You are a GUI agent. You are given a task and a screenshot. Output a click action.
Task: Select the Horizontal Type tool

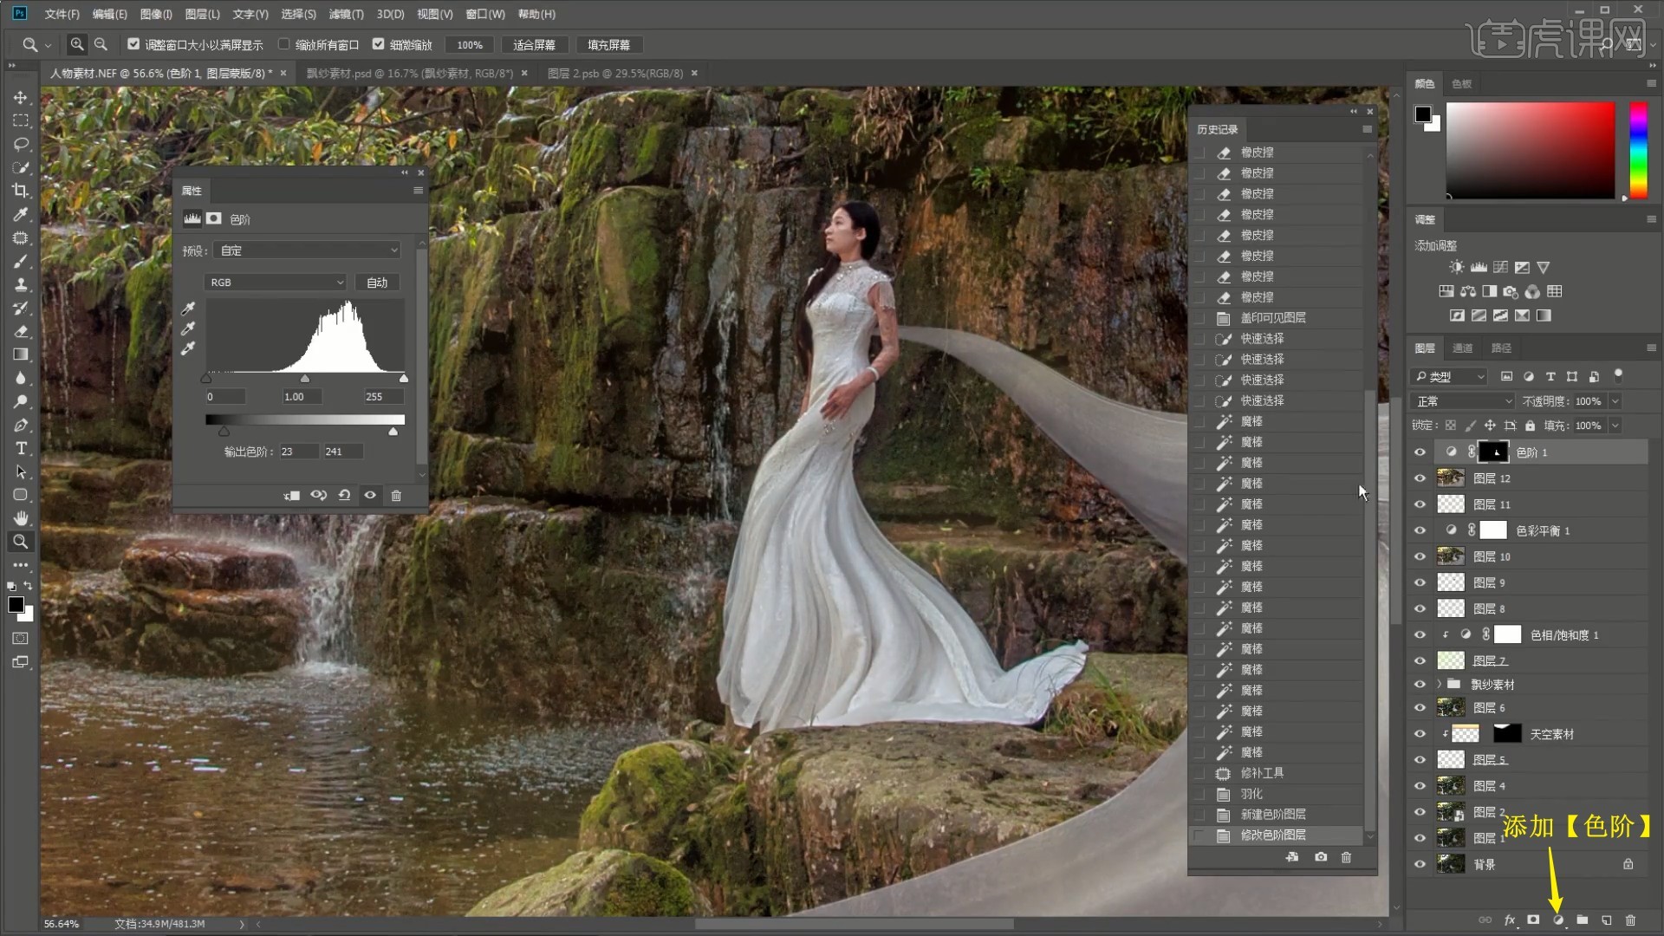coord(21,448)
